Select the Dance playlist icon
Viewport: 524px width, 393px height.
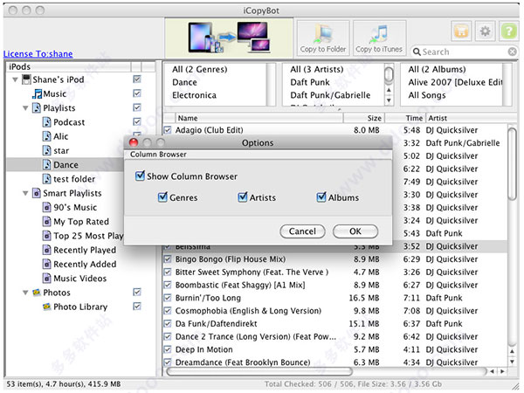[47, 165]
